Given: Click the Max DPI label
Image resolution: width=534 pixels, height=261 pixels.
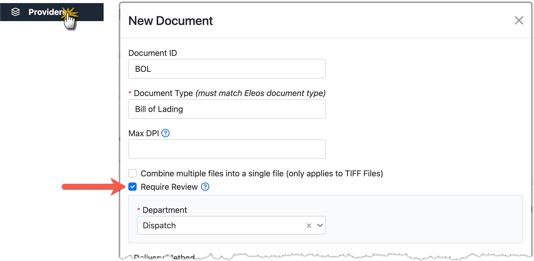Looking at the screenshot, I should [x=144, y=133].
